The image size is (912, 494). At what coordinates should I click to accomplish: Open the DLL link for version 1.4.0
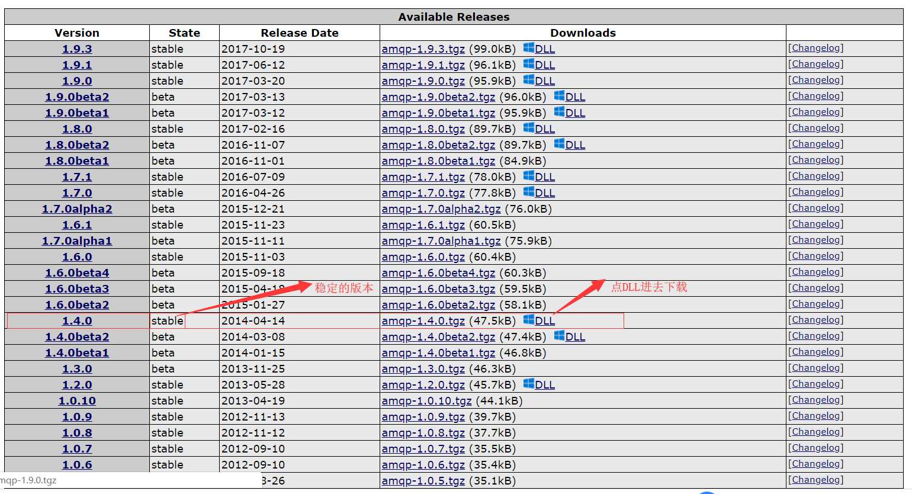pyautogui.click(x=545, y=321)
